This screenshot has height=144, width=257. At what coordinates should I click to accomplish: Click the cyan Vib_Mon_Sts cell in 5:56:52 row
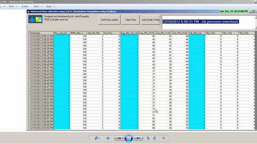pos(197,102)
